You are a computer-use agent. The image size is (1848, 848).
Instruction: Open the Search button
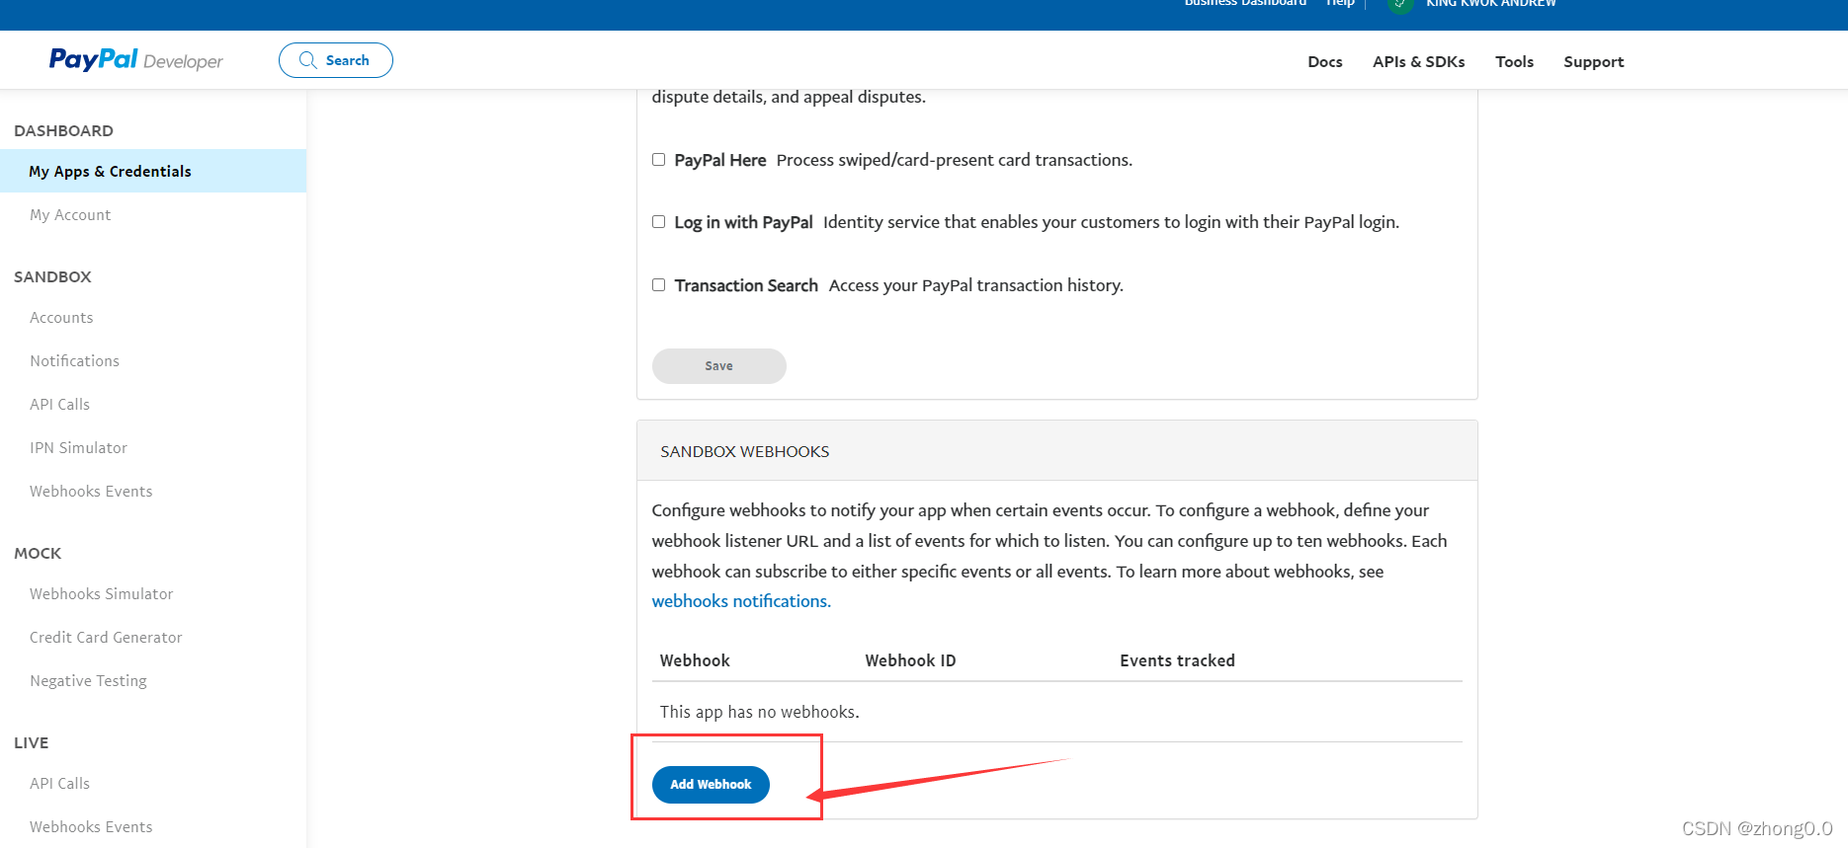pyautogui.click(x=336, y=60)
